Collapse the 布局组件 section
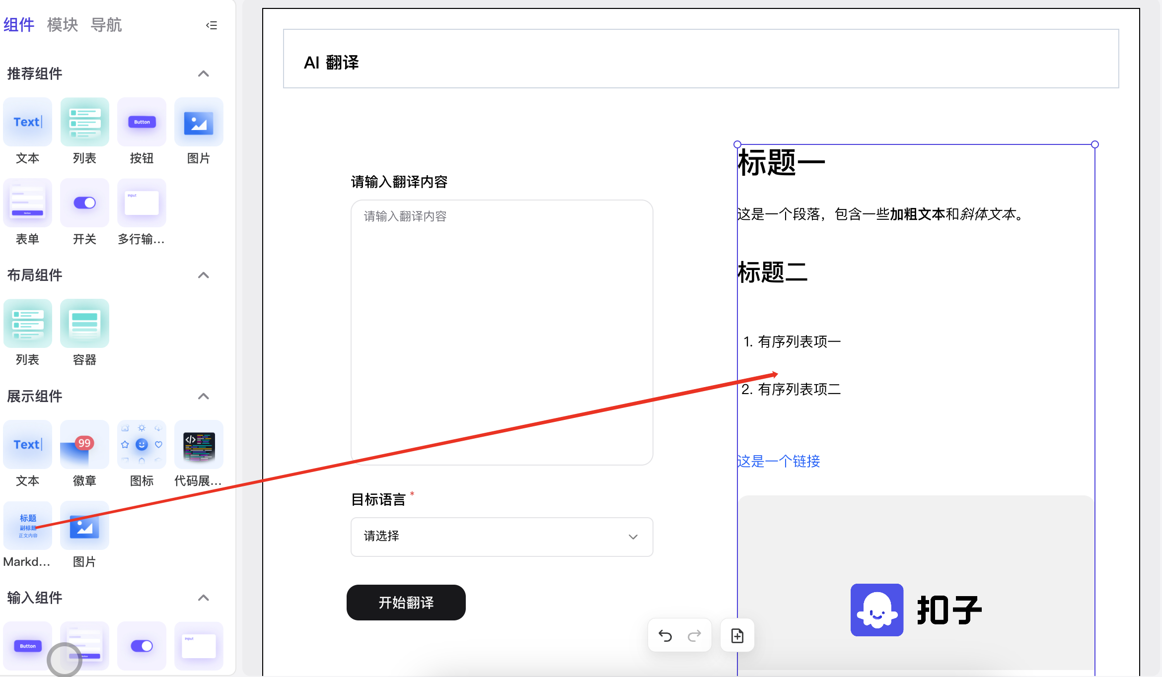The width and height of the screenshot is (1162, 677). click(x=204, y=275)
